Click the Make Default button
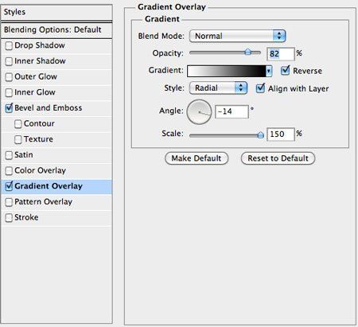 (x=197, y=158)
